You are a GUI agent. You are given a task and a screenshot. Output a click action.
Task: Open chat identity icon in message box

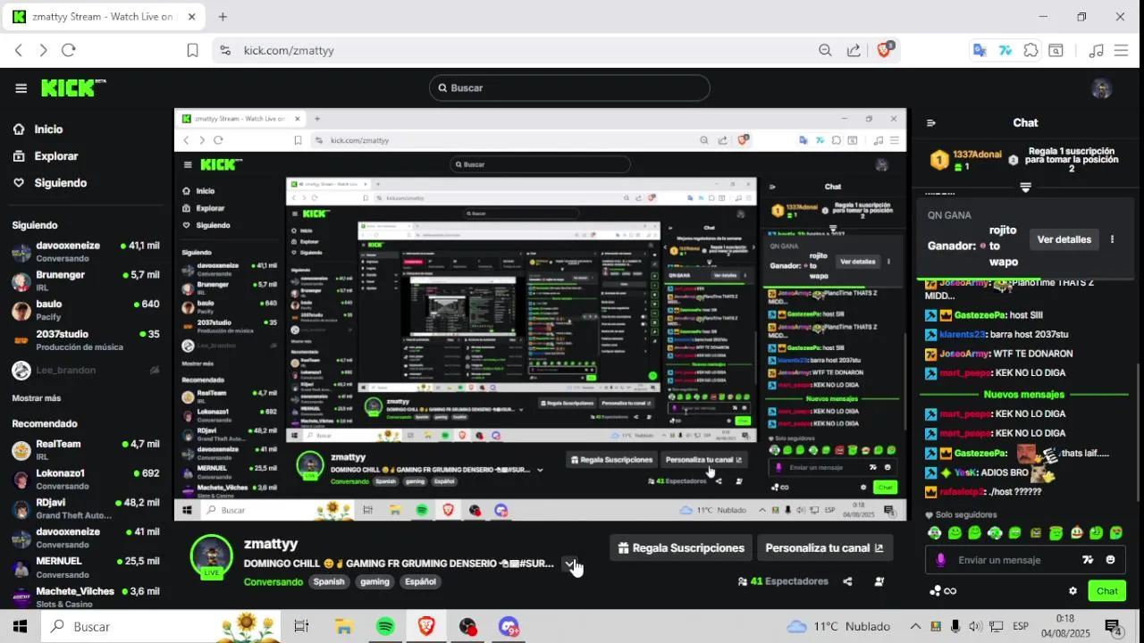pos(940,560)
